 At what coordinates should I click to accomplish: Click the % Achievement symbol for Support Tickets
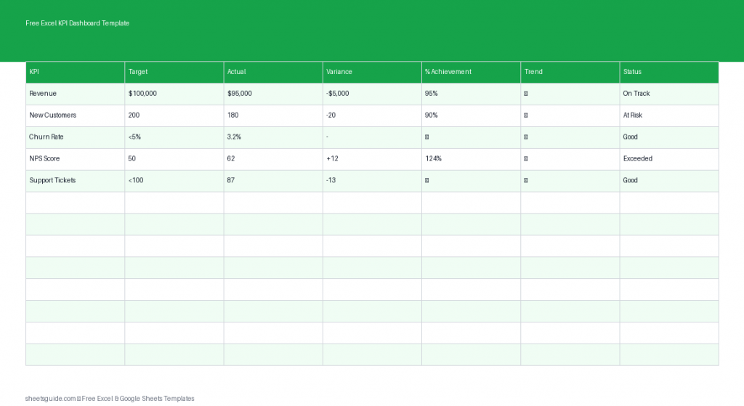[x=427, y=180]
